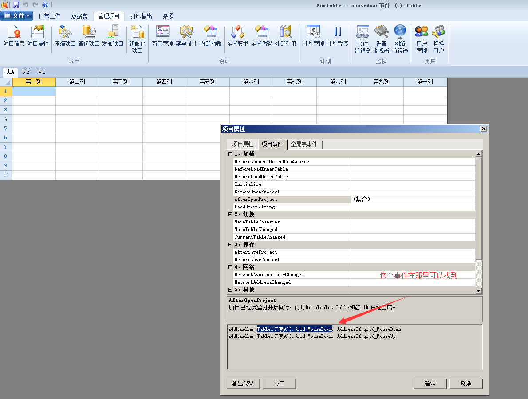The height and width of the screenshot is (399, 528).
Task: Open the 网络监视器 network monitor
Action: point(400,39)
